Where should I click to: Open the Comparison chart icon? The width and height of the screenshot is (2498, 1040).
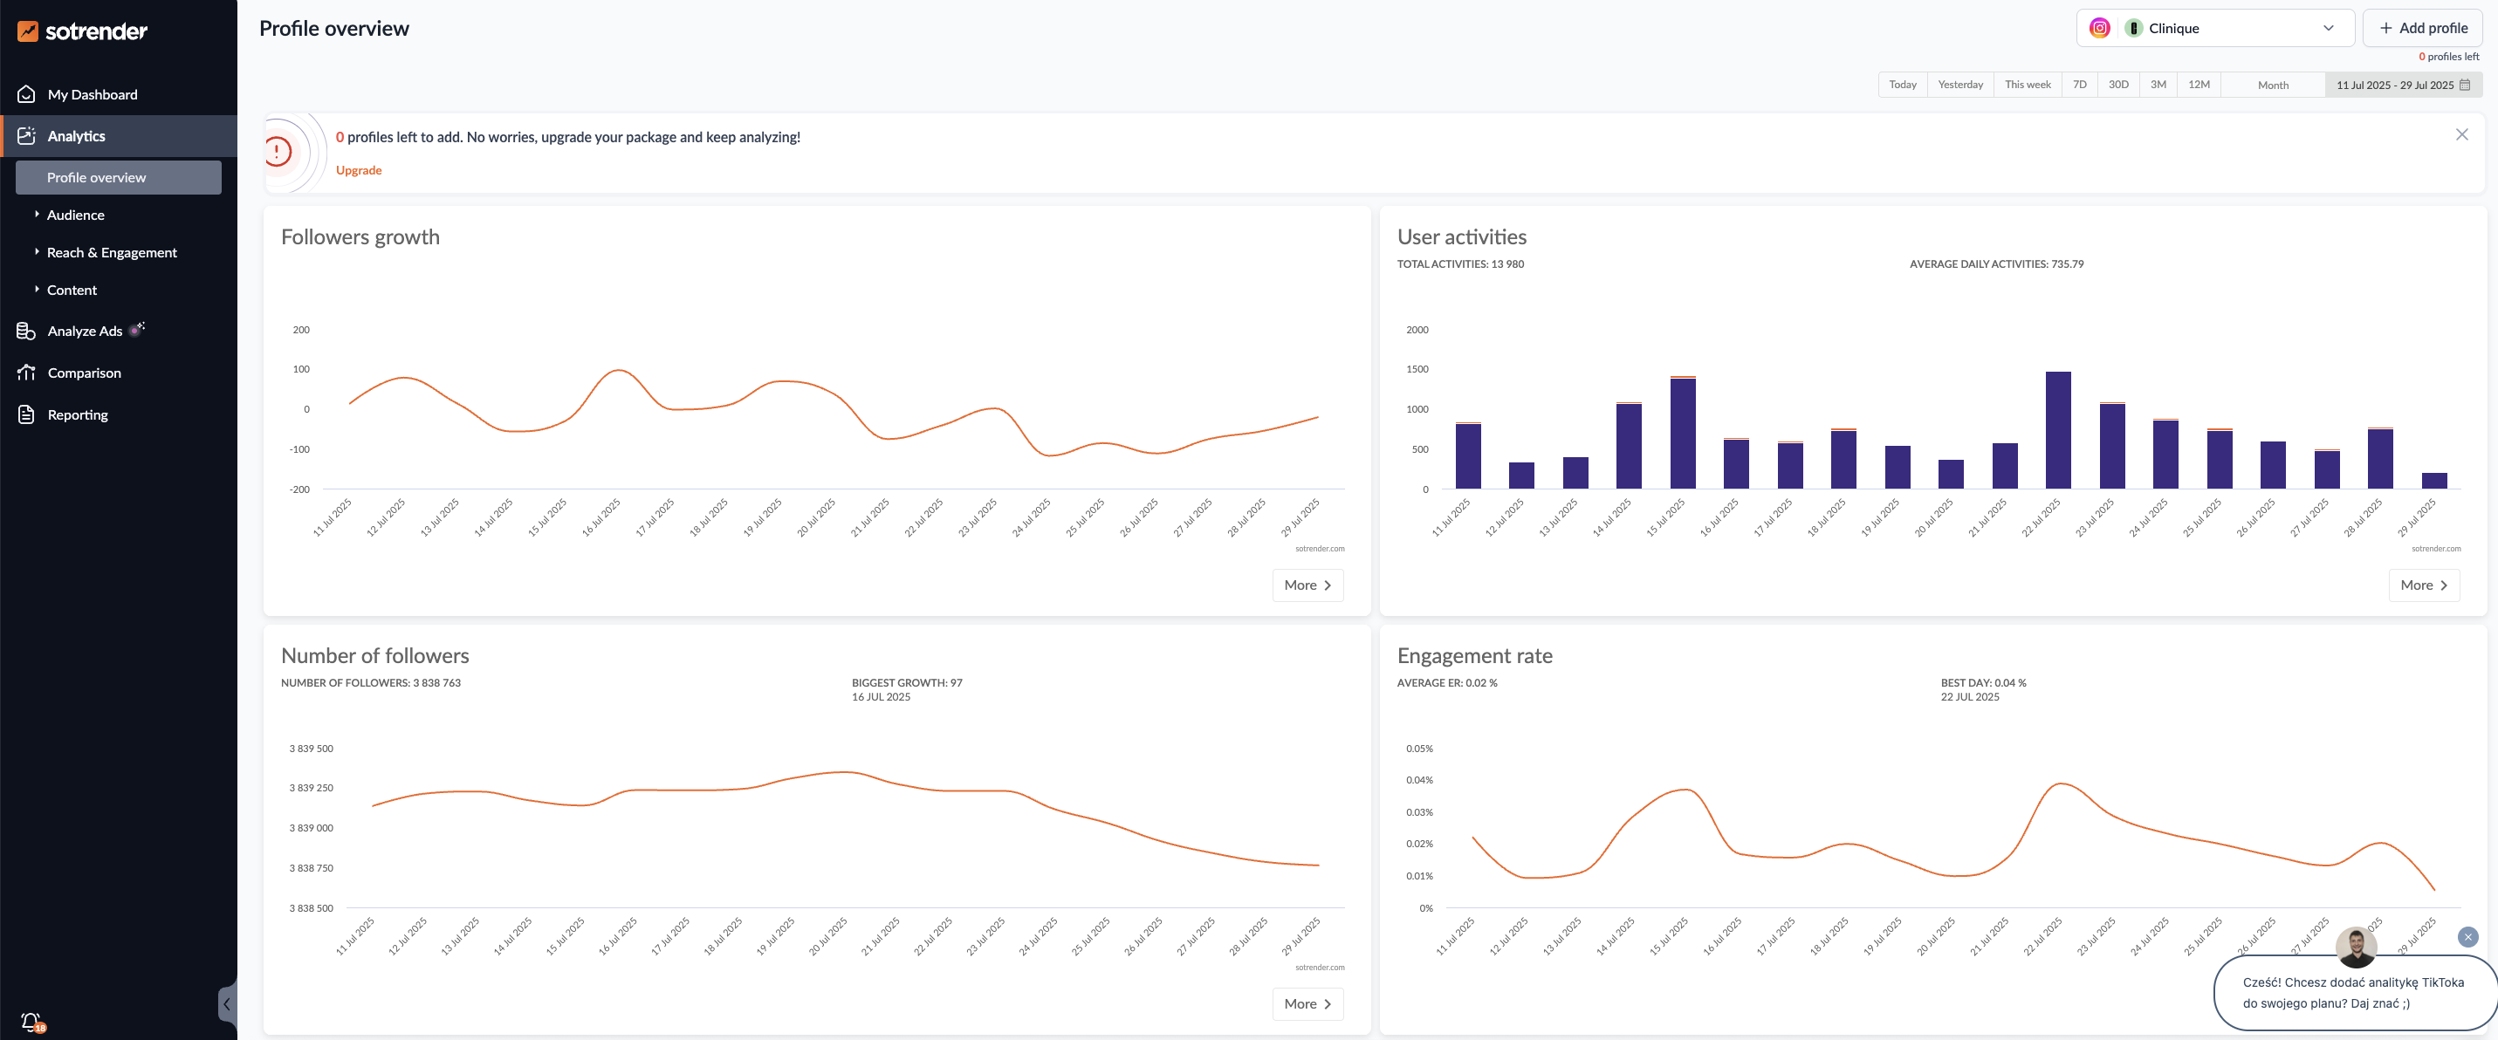[26, 373]
